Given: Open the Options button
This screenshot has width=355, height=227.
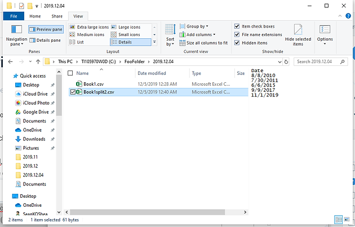Looking at the screenshot, I should pyautogui.click(x=325, y=35).
